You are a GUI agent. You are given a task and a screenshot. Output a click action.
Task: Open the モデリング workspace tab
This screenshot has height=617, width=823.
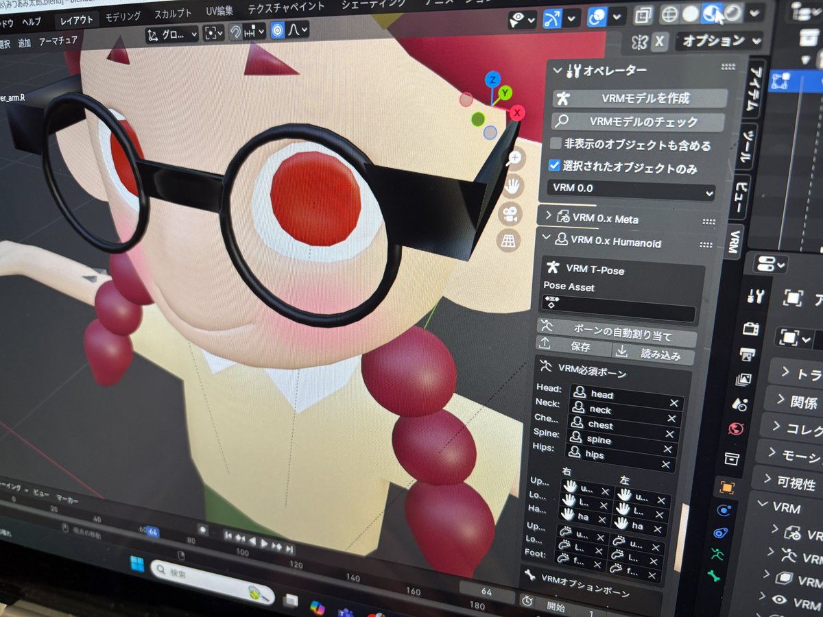pos(123,16)
